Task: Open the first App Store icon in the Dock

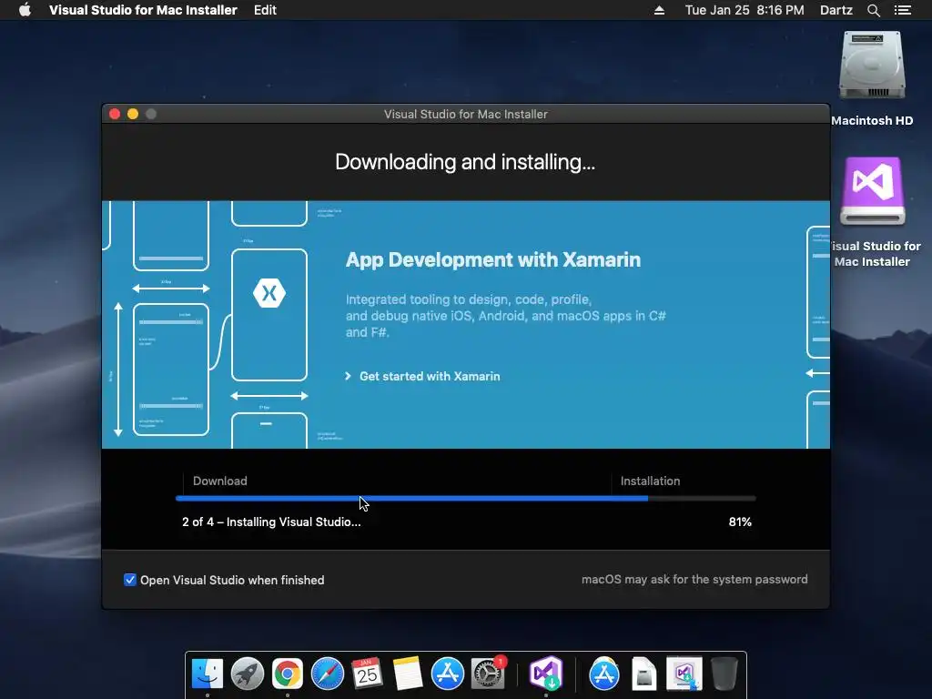Action: coord(447,674)
